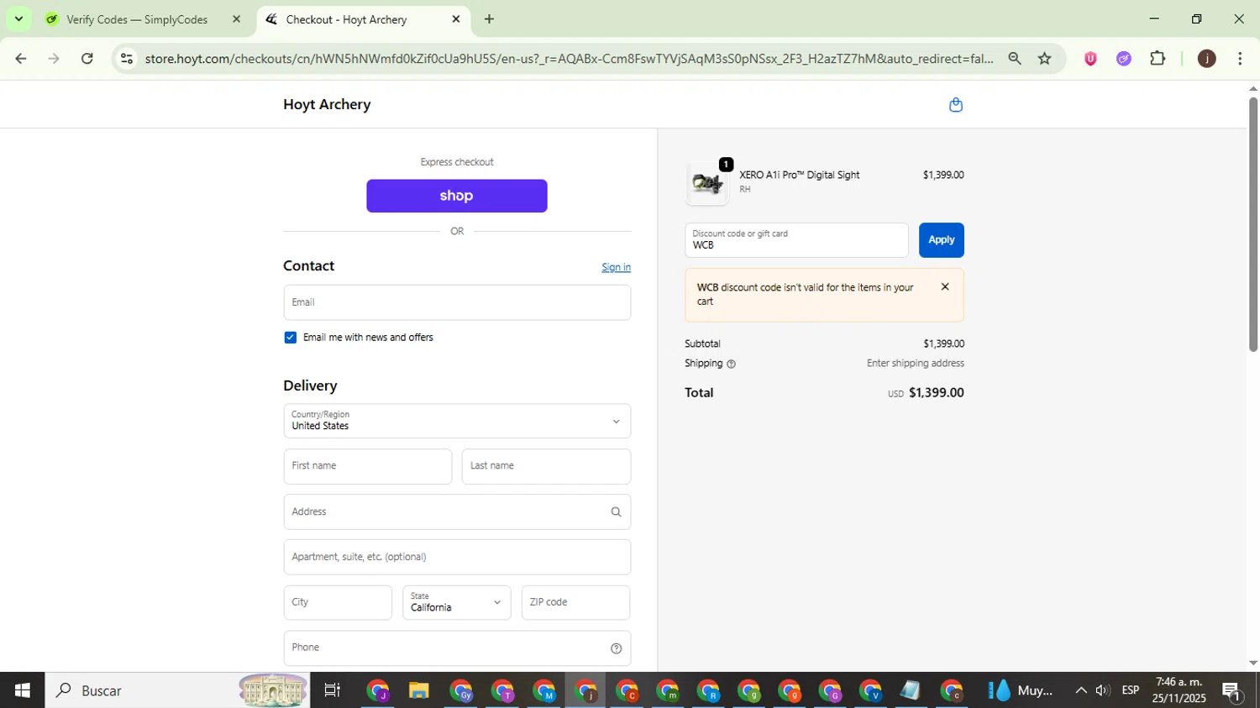This screenshot has width=1260, height=708.
Task: Open Windows Task View
Action: click(333, 690)
